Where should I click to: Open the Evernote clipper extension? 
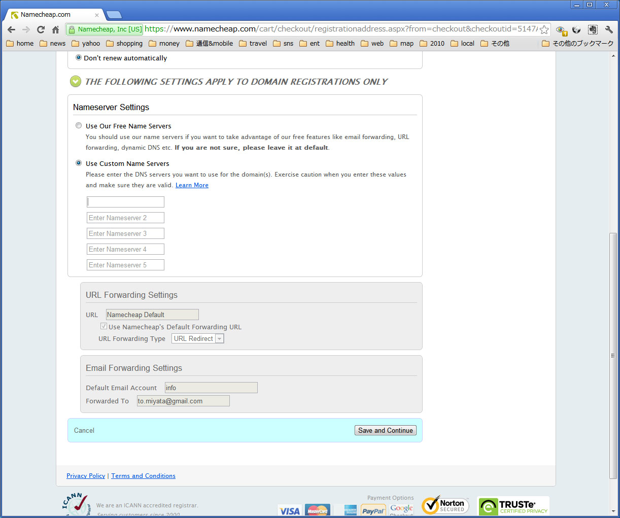coord(593,29)
